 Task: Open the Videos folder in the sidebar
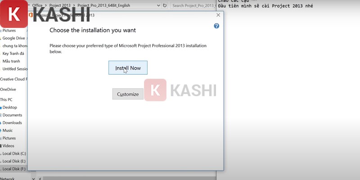click(9, 146)
